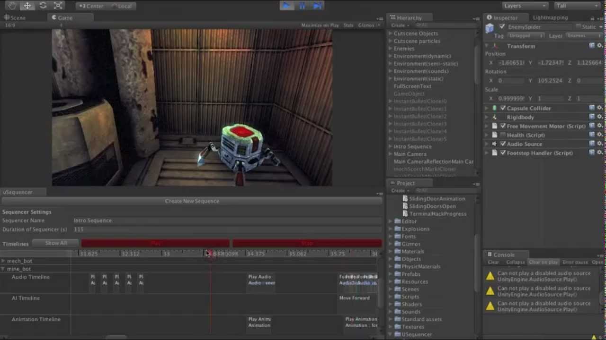Viewport: 606px width, 340px height.
Task: Enable the Health (Script) component checkbox
Action: (502, 135)
